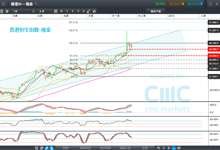The width and height of the screenshot is (220, 150).
Task: Click the 十二月 label on time axis
Action: [142, 16]
